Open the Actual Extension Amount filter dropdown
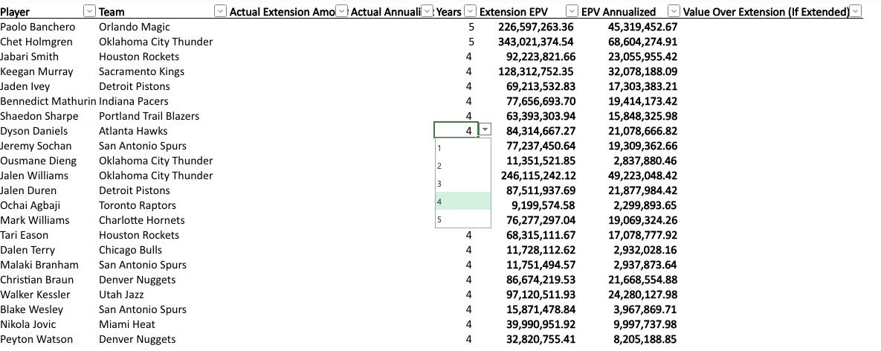Viewport: 881px width, 351px height. (x=341, y=11)
